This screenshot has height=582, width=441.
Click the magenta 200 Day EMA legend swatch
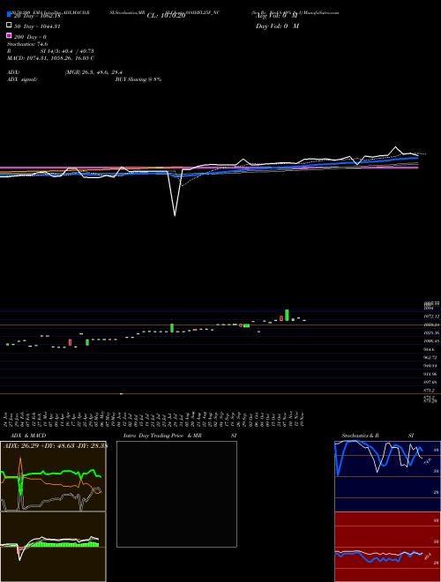(9, 35)
